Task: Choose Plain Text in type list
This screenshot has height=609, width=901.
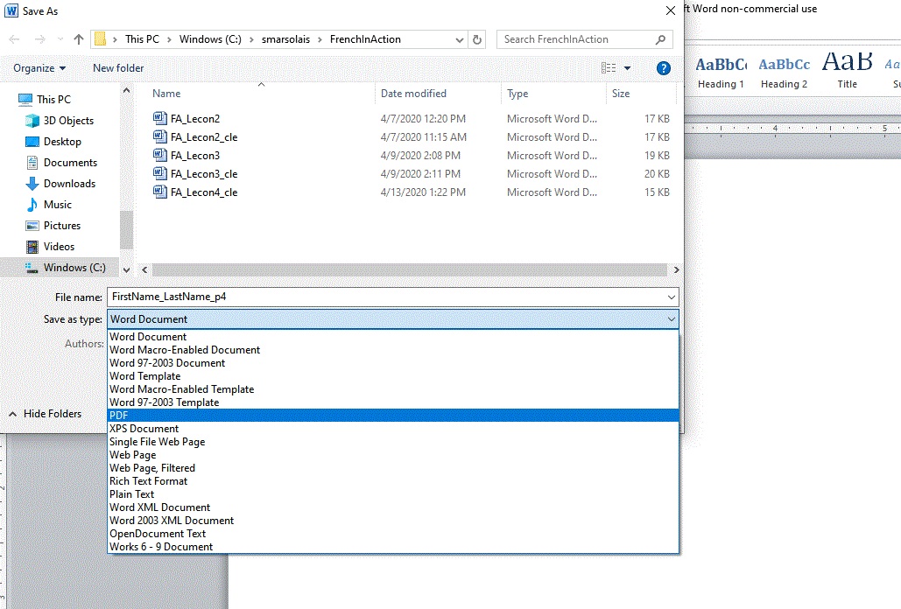Action: tap(393, 494)
